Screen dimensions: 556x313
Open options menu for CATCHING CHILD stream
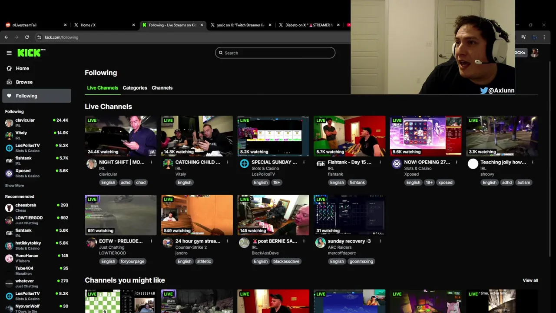click(x=228, y=162)
